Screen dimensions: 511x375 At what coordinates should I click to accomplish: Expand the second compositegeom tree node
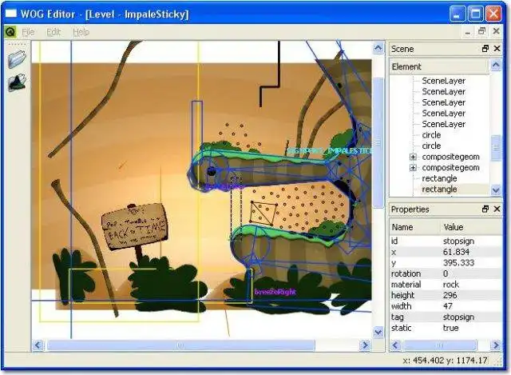coord(413,168)
